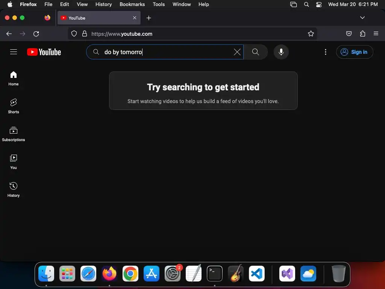
Task: Start search with voice microphone button
Action: pos(281,52)
